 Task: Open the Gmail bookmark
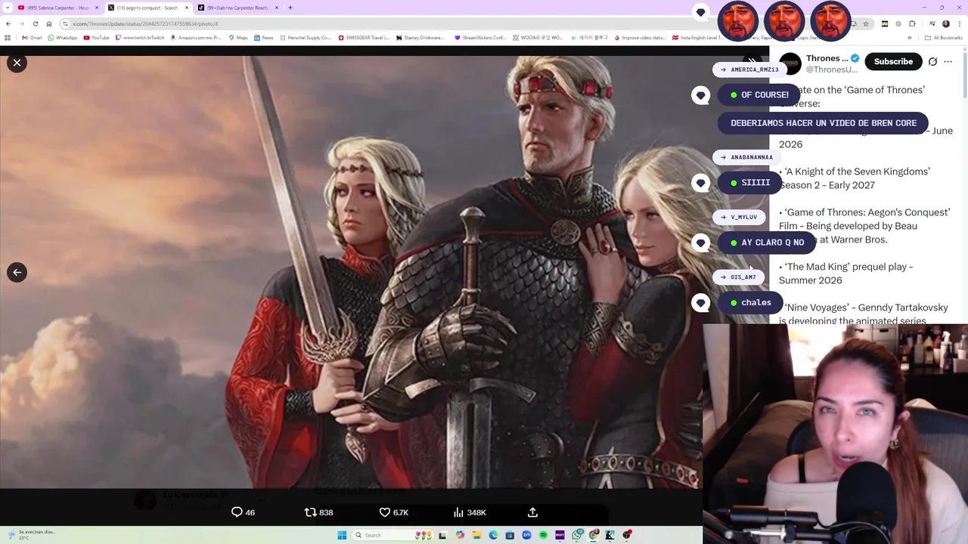point(32,38)
